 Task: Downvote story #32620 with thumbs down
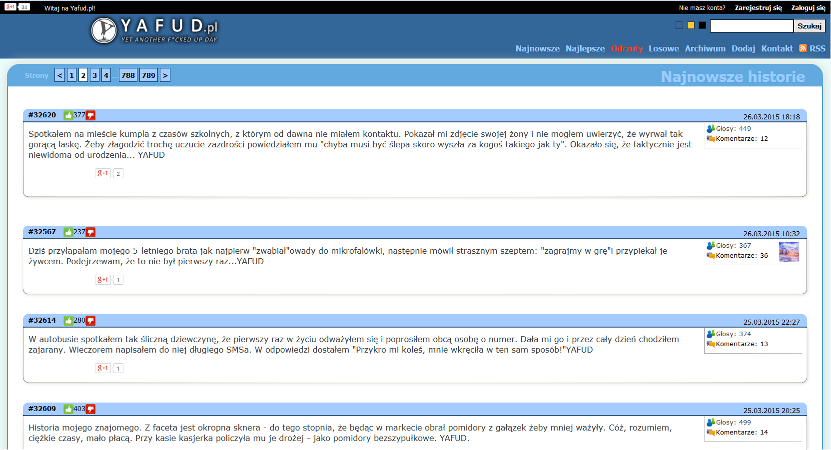coord(90,115)
